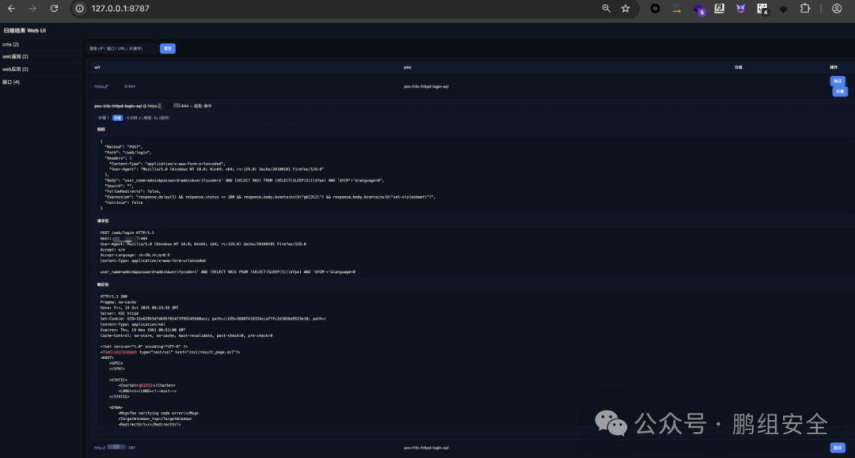The height and width of the screenshot is (458, 855).
Task: Open the web应用 (2) sidebar category
Action: 15,70
